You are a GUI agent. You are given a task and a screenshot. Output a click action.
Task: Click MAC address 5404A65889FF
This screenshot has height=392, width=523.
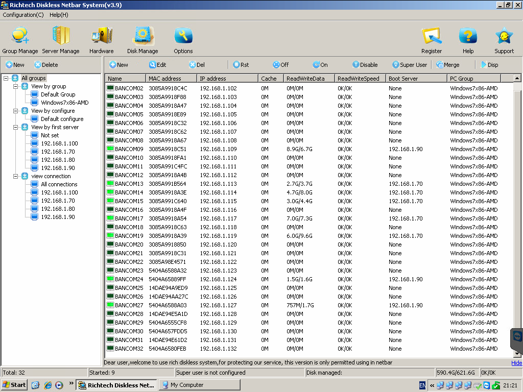[x=168, y=279]
